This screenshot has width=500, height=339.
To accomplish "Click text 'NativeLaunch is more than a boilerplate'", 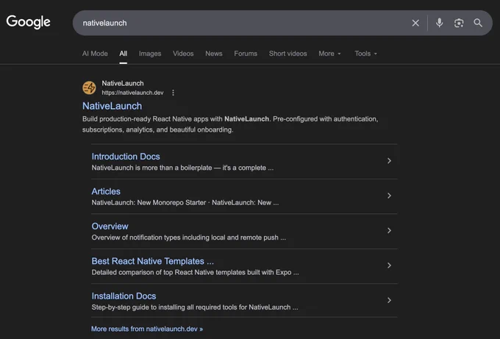I will [151, 168].
